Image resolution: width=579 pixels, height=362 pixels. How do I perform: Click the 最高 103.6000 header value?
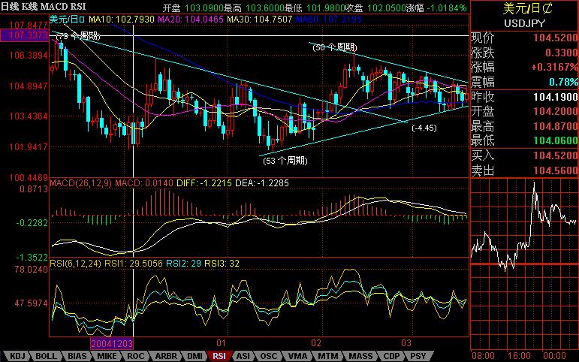click(x=254, y=8)
